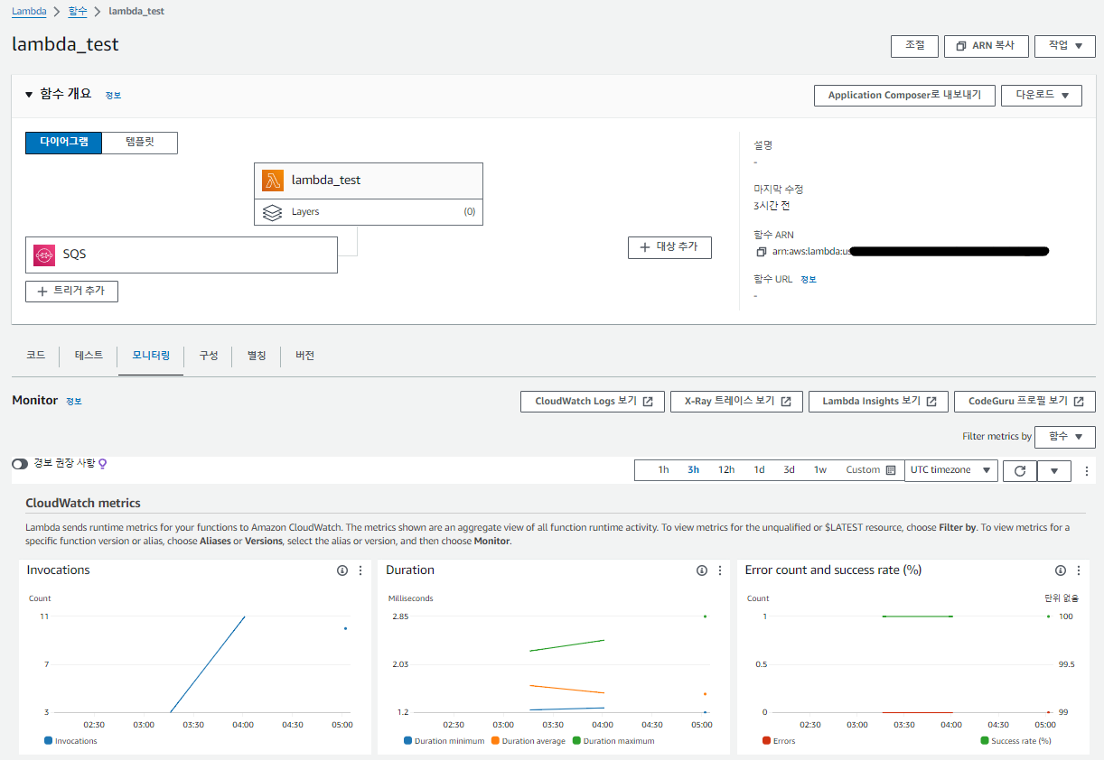Open Error count widget three-dot menu
1104x760 pixels.
[x=1079, y=570]
